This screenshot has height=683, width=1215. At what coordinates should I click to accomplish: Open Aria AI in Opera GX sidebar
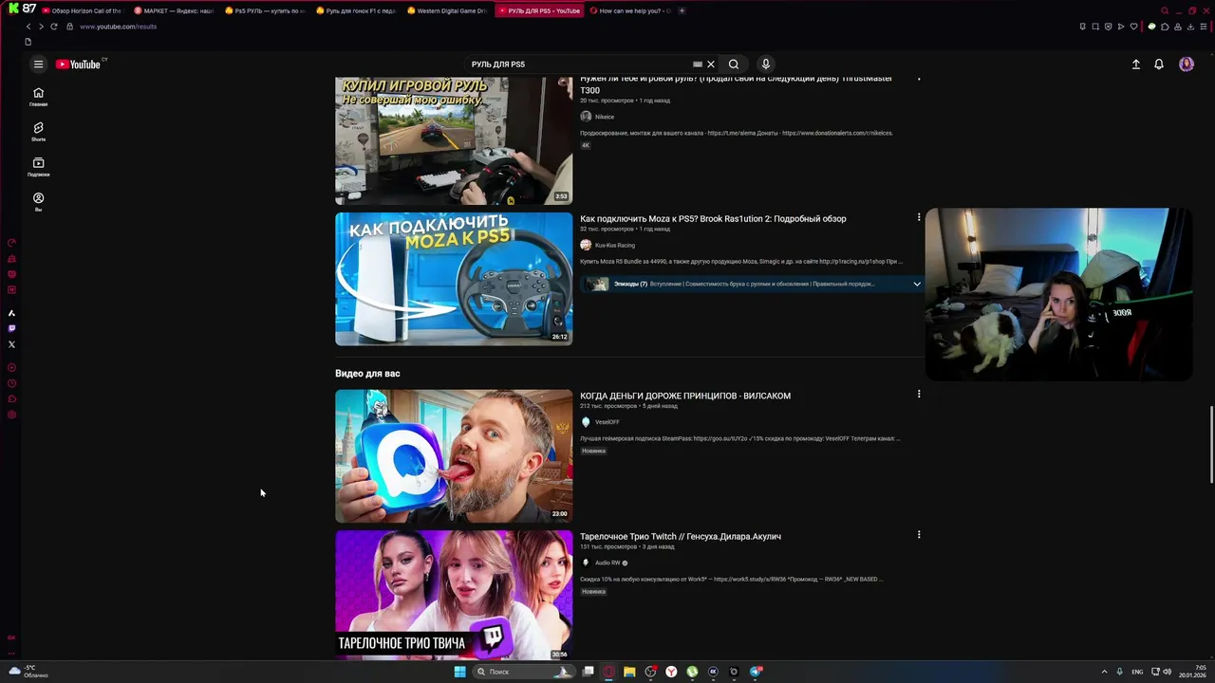click(x=11, y=313)
